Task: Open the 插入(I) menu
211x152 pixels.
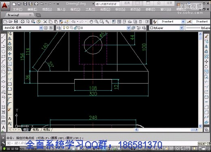Action: pyautogui.click(x=61, y=9)
